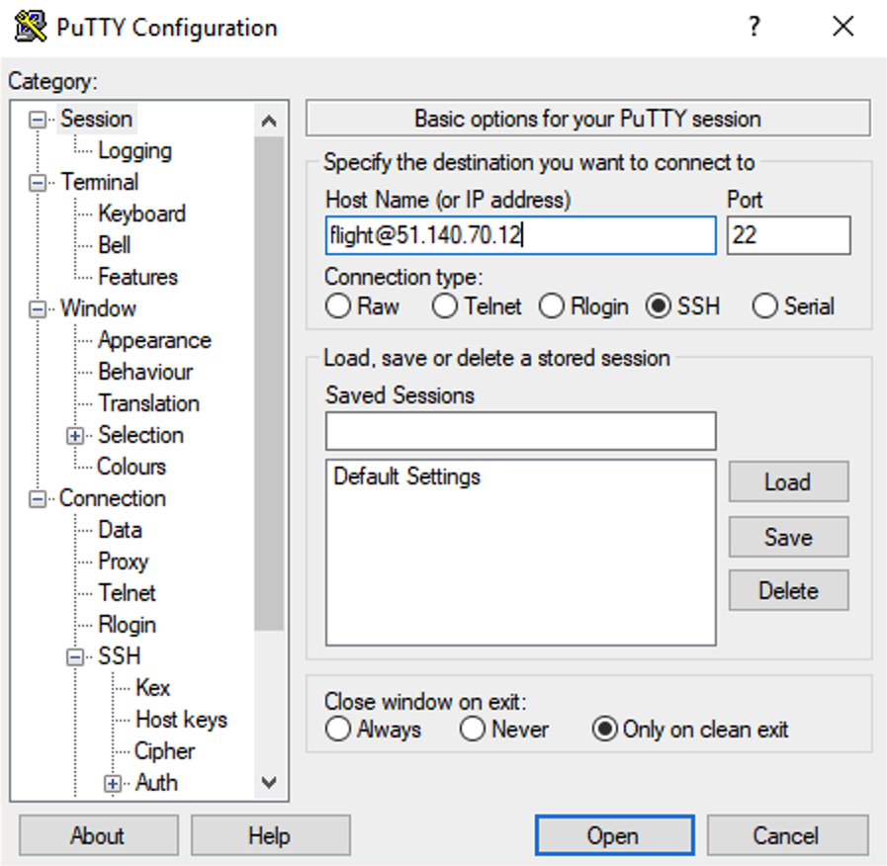Click the question mark help icon
887x866 pixels.
click(754, 27)
